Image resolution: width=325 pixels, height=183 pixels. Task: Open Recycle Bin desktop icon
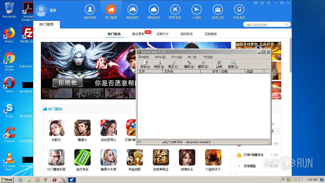coord(9,10)
